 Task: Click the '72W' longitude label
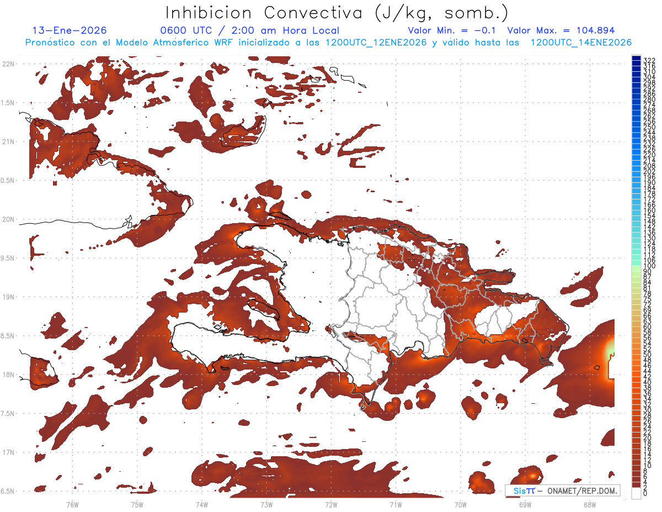(331, 504)
